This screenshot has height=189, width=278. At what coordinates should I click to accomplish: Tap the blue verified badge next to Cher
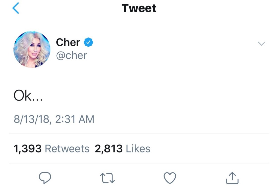tap(88, 43)
